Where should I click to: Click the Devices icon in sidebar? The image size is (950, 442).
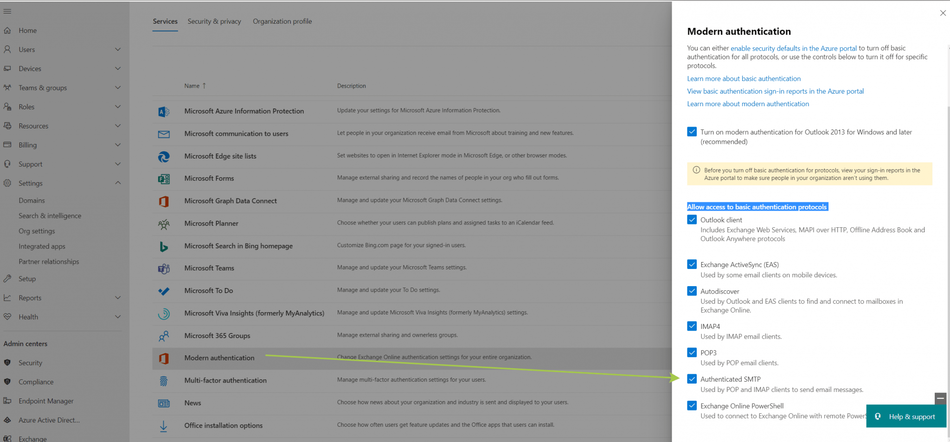pyautogui.click(x=7, y=69)
